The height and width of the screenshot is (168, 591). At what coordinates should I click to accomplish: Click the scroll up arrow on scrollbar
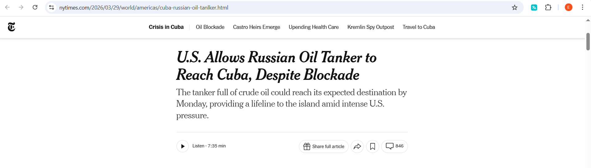[588, 20]
